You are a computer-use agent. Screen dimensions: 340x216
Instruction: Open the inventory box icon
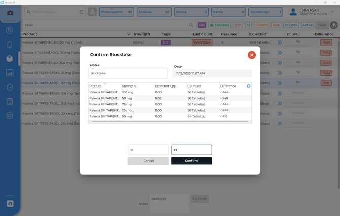[x=10, y=59]
